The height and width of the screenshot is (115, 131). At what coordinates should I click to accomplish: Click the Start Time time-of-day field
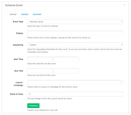(x=66, y=59)
